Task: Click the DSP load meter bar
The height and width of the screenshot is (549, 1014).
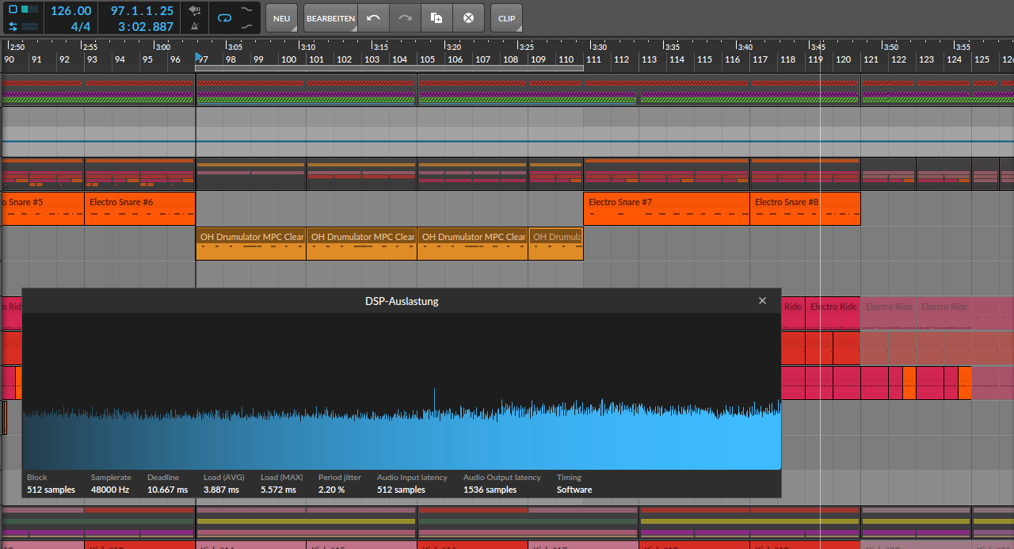Action: (29, 10)
